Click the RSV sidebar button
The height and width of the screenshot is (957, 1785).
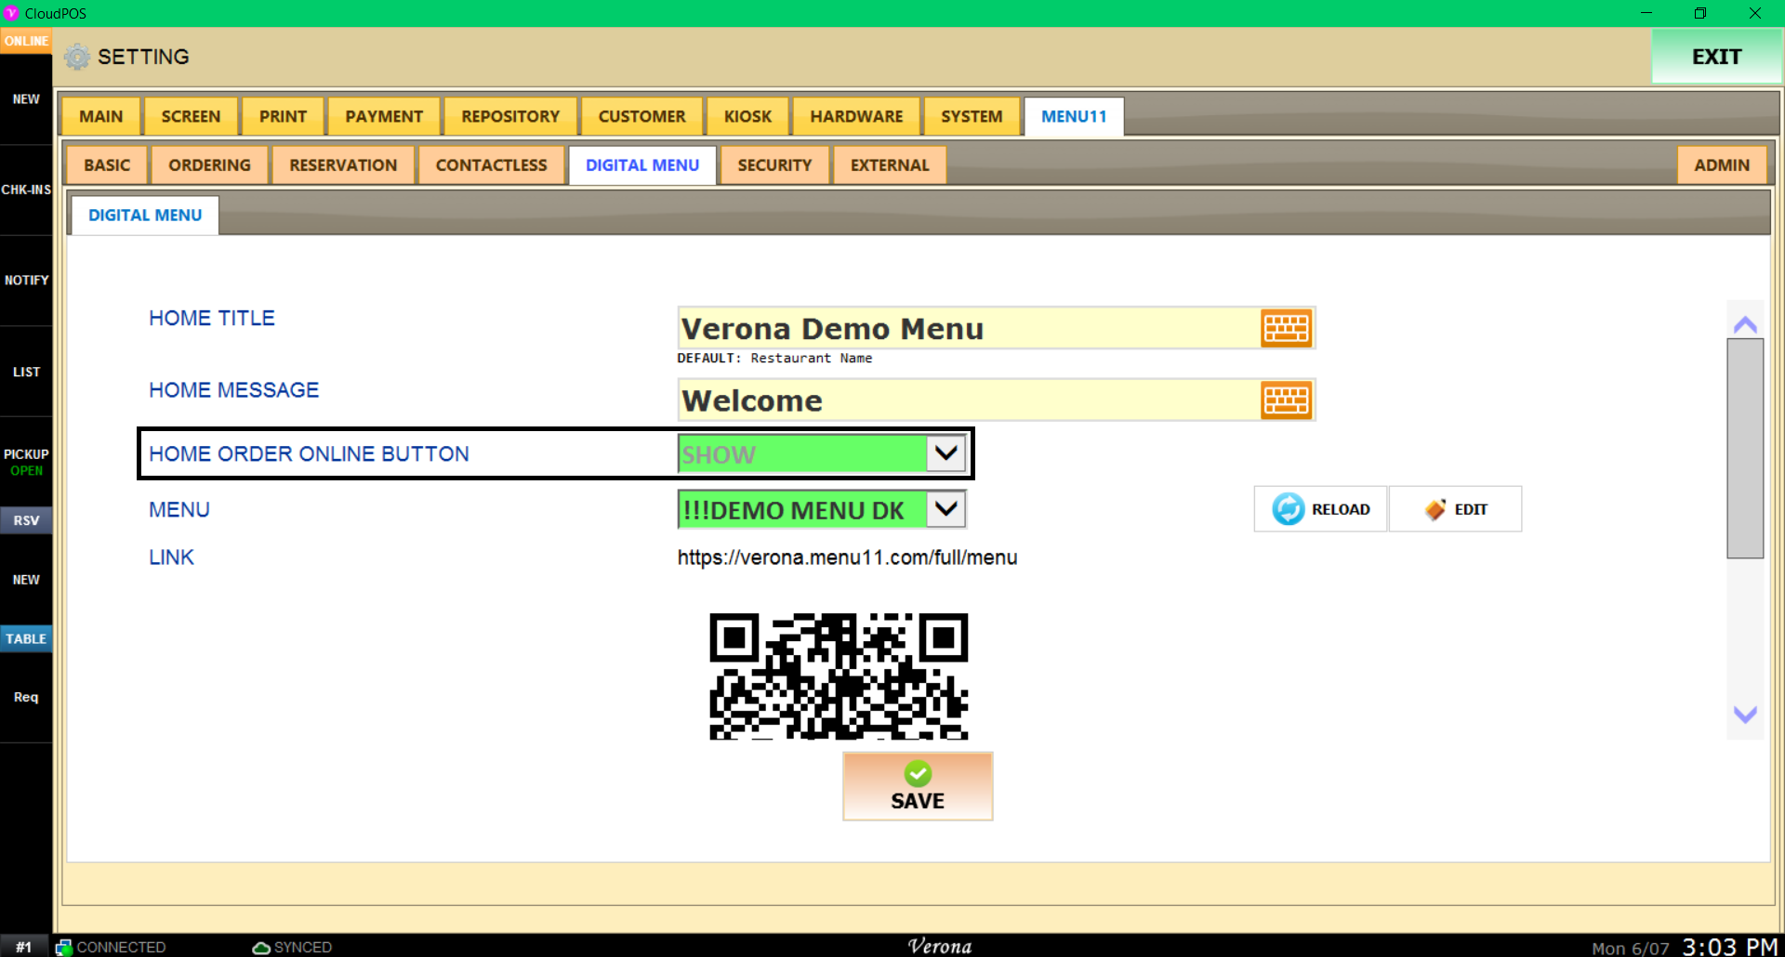click(26, 520)
